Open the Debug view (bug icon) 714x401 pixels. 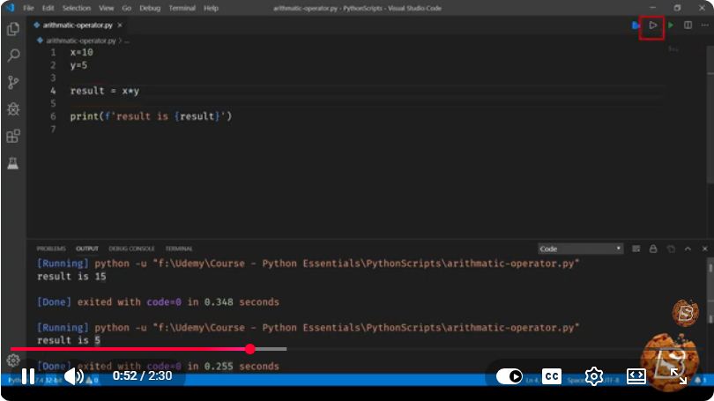[13, 109]
